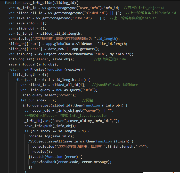Click save_info.push(_info_obj) line

50,126
